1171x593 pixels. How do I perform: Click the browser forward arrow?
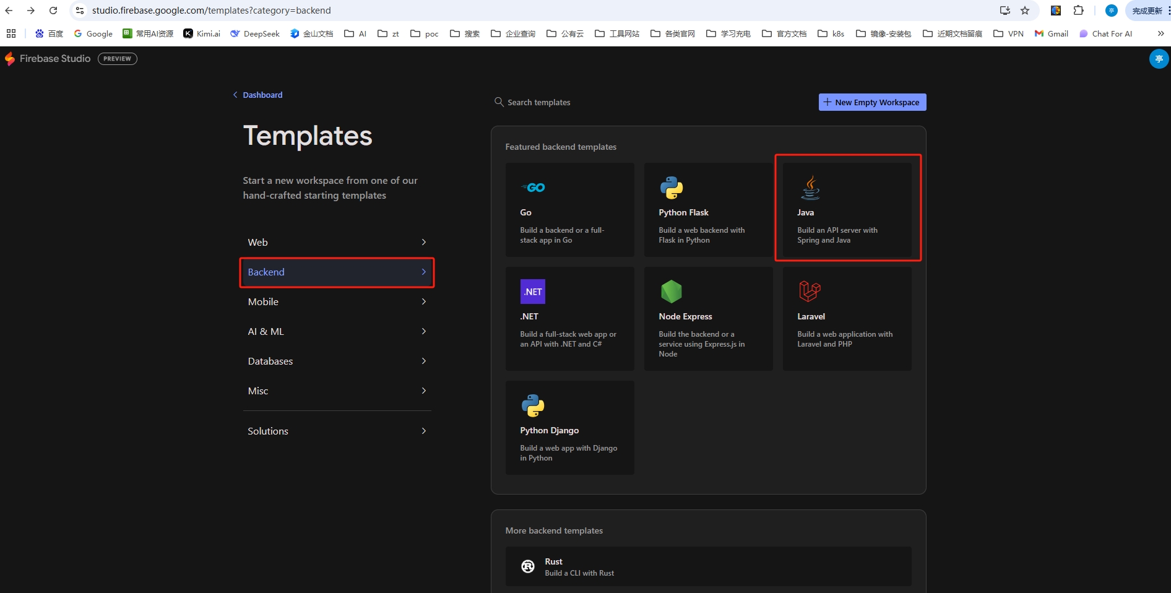(x=31, y=11)
